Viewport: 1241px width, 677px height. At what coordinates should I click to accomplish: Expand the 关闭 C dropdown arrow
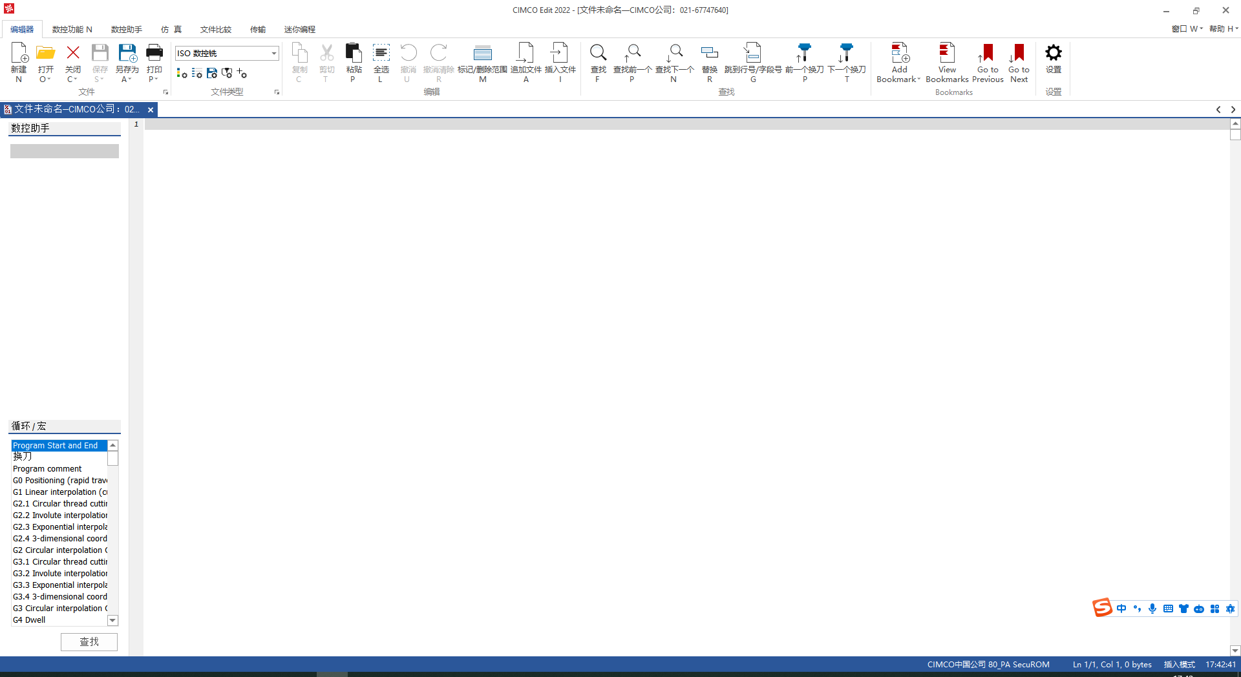click(76, 79)
